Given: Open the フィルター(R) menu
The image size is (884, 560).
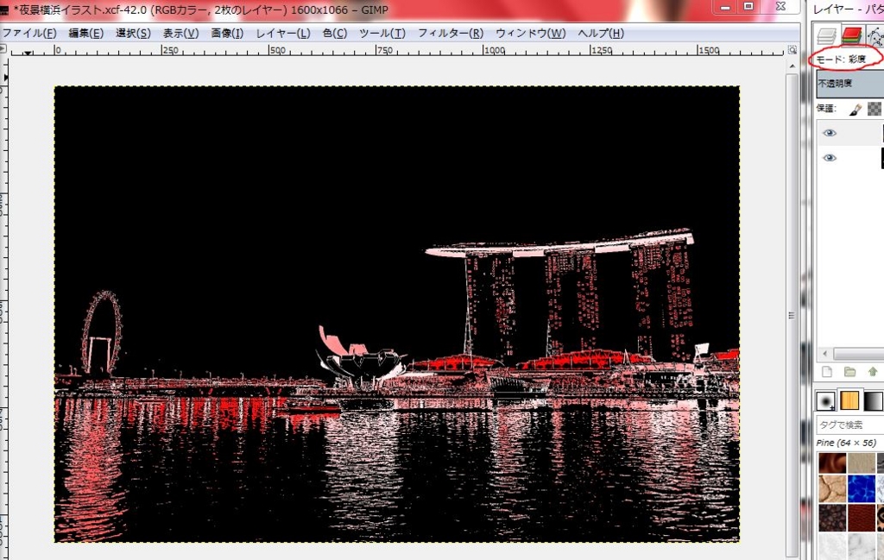Looking at the screenshot, I should [451, 34].
